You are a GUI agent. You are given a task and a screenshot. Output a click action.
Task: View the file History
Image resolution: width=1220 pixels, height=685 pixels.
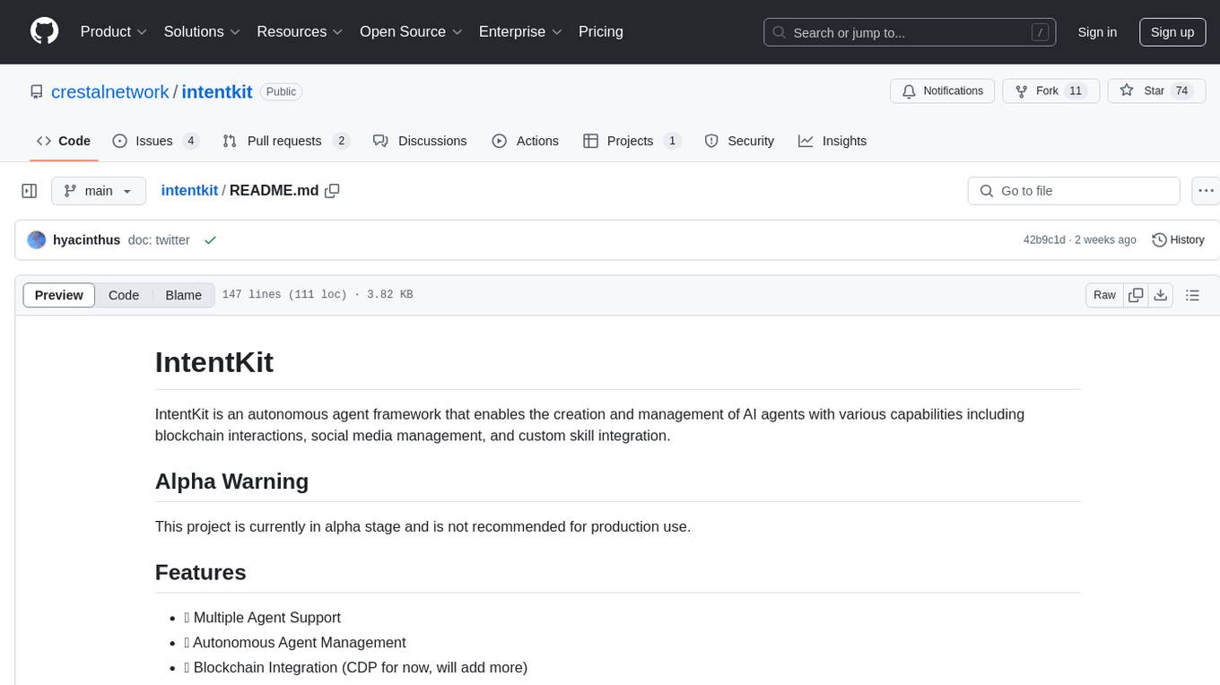tap(1178, 240)
